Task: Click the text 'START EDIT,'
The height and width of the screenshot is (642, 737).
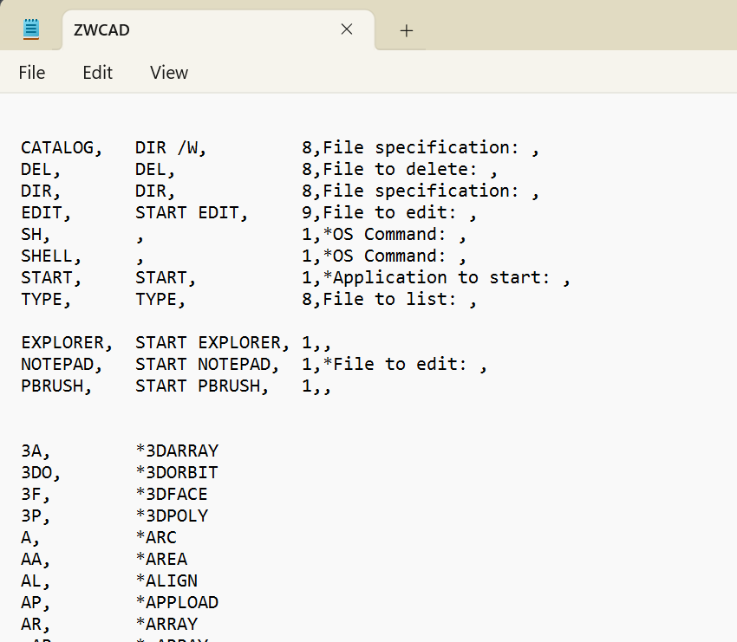Action: point(192,213)
